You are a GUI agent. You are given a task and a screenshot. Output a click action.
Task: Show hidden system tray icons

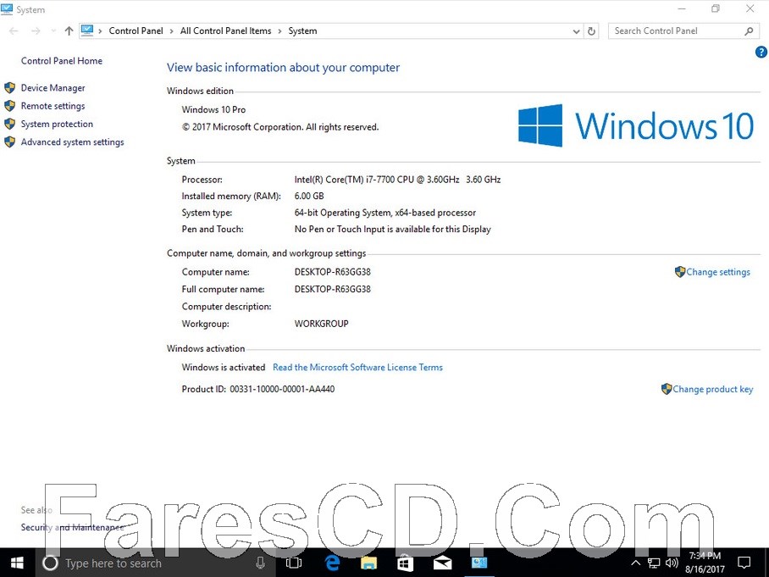635,563
